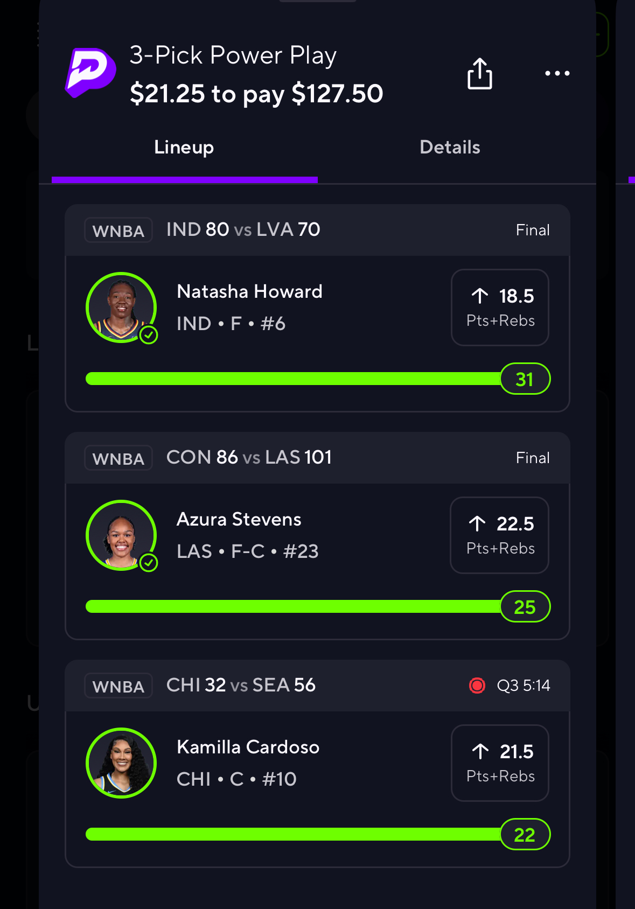This screenshot has width=635, height=909.
Task: Tap the progress bar value 22
Action: tap(525, 835)
